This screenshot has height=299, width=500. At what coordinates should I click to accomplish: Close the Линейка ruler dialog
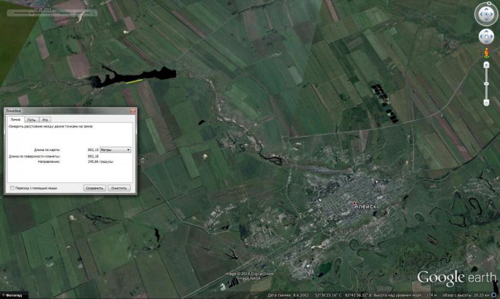click(132, 110)
